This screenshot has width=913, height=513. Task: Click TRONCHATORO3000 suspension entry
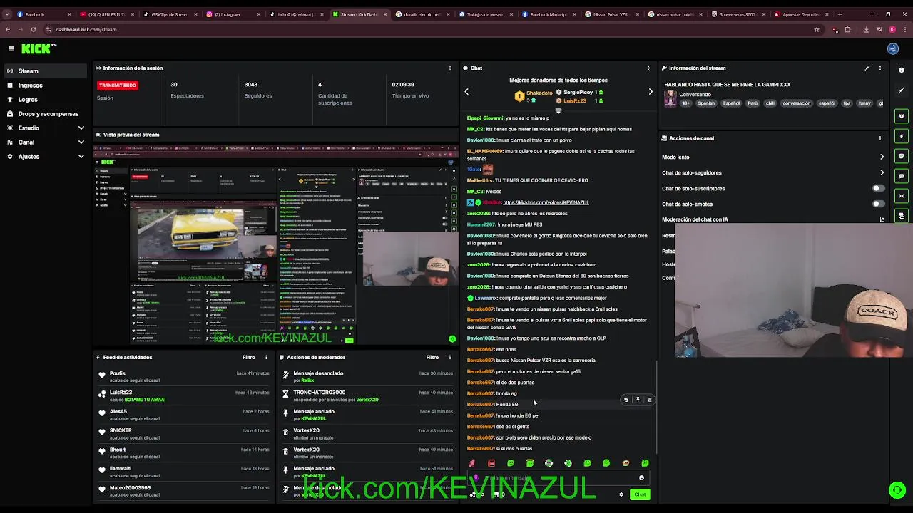coord(367,395)
